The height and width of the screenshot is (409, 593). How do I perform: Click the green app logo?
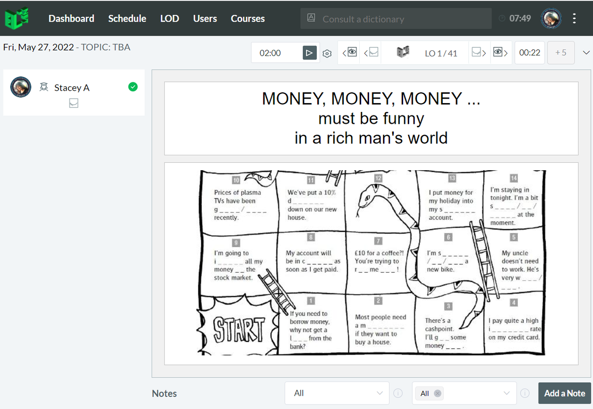(x=17, y=18)
